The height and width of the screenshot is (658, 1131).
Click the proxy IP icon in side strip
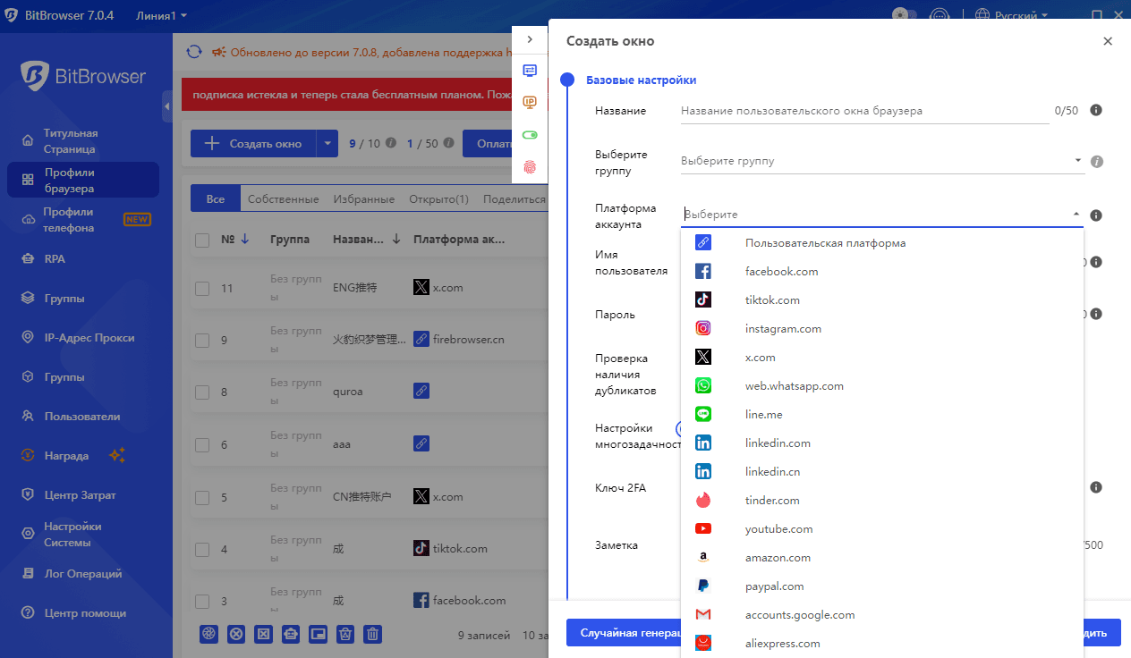(530, 102)
